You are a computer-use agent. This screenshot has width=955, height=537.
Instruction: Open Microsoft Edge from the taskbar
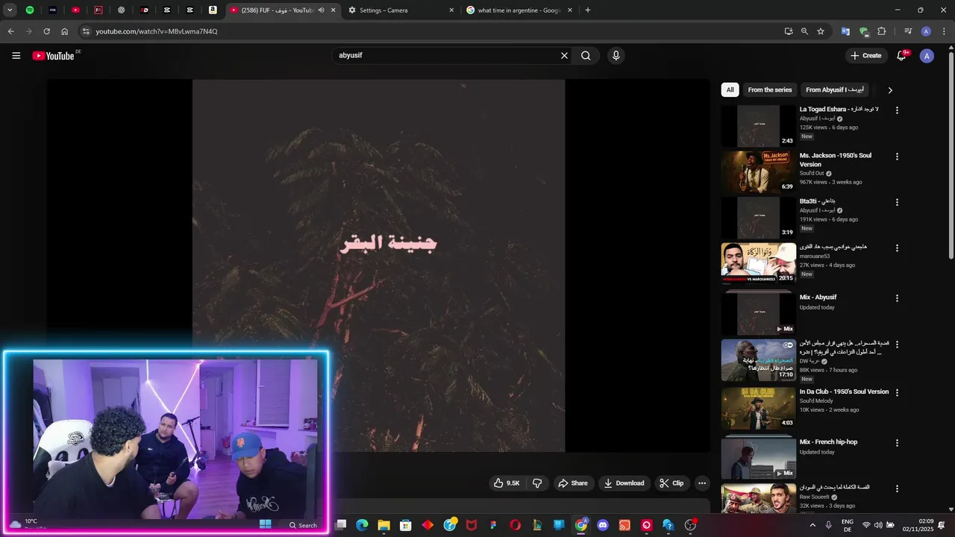pos(362,525)
